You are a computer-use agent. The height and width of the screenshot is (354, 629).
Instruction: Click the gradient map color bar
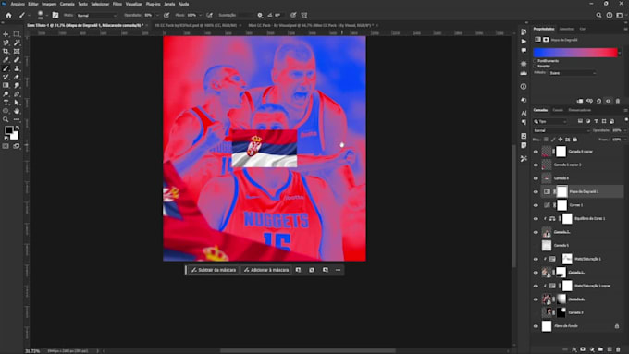point(574,53)
